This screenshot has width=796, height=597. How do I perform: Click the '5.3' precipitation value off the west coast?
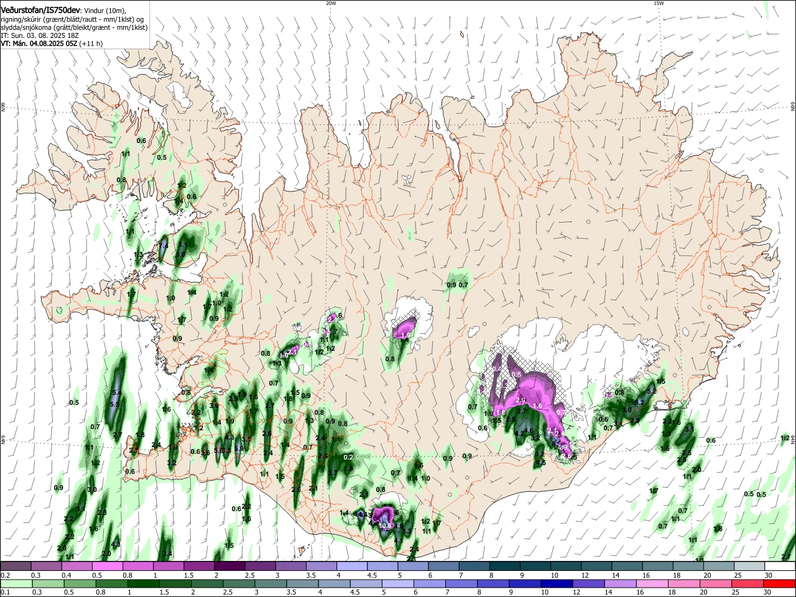(x=114, y=404)
